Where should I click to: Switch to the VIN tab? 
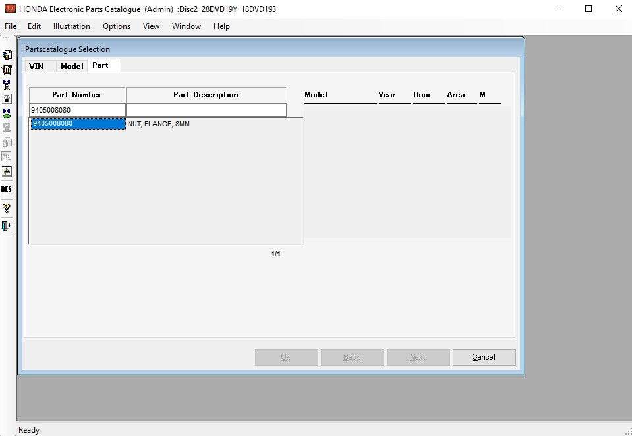[36, 67]
